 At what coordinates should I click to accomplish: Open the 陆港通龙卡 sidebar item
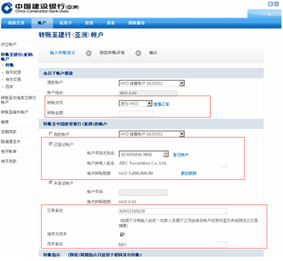(10, 141)
